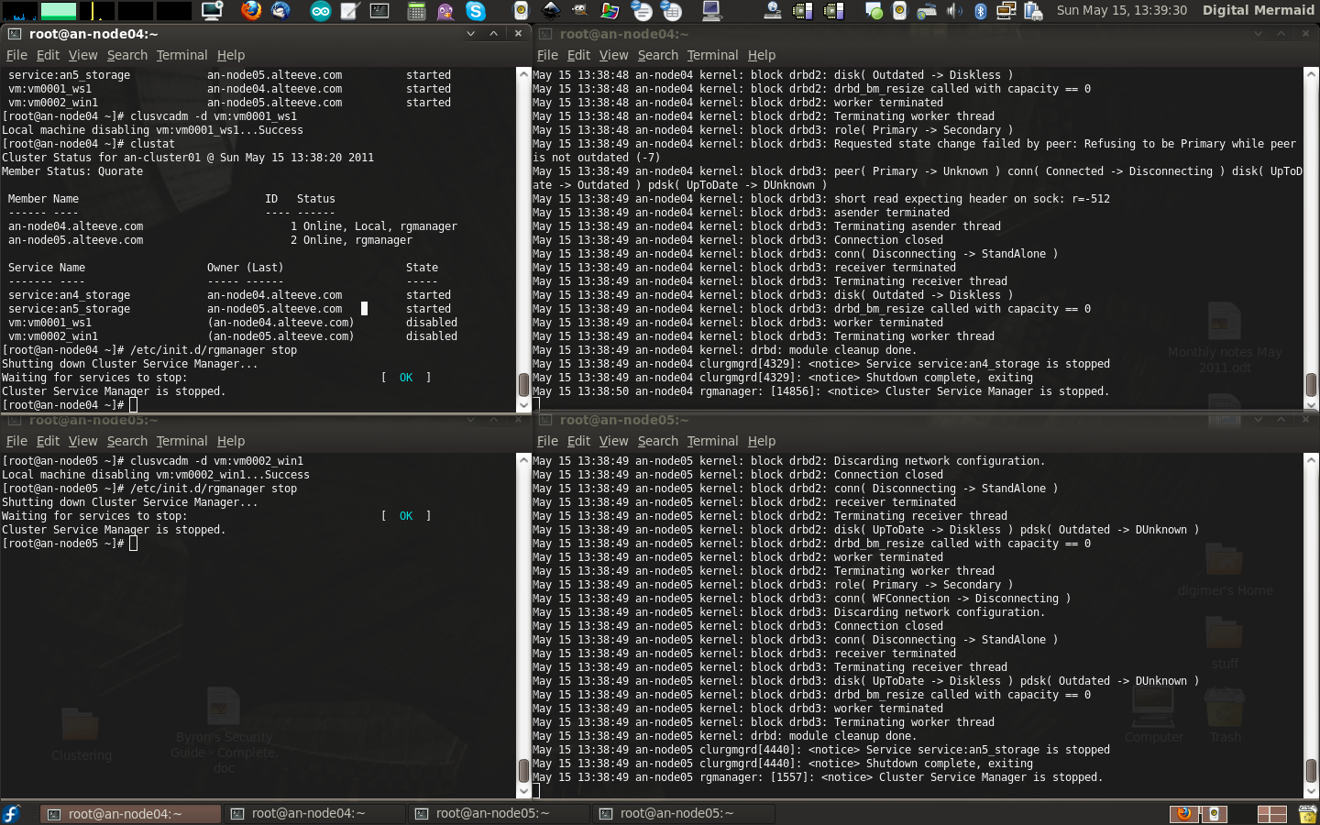
Task: Click the "Member Status: Quorate" line
Action: click(72, 171)
